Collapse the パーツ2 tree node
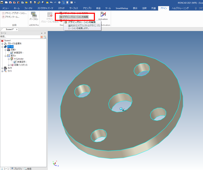Viewport: 203px width, 170px height. point(2,47)
